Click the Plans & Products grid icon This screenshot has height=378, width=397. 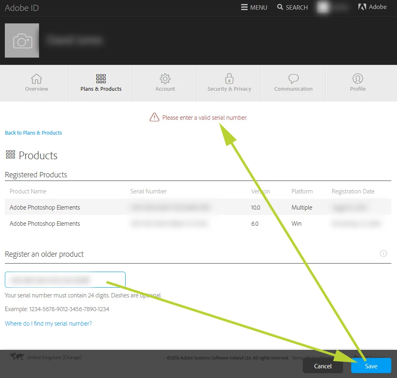(x=101, y=79)
